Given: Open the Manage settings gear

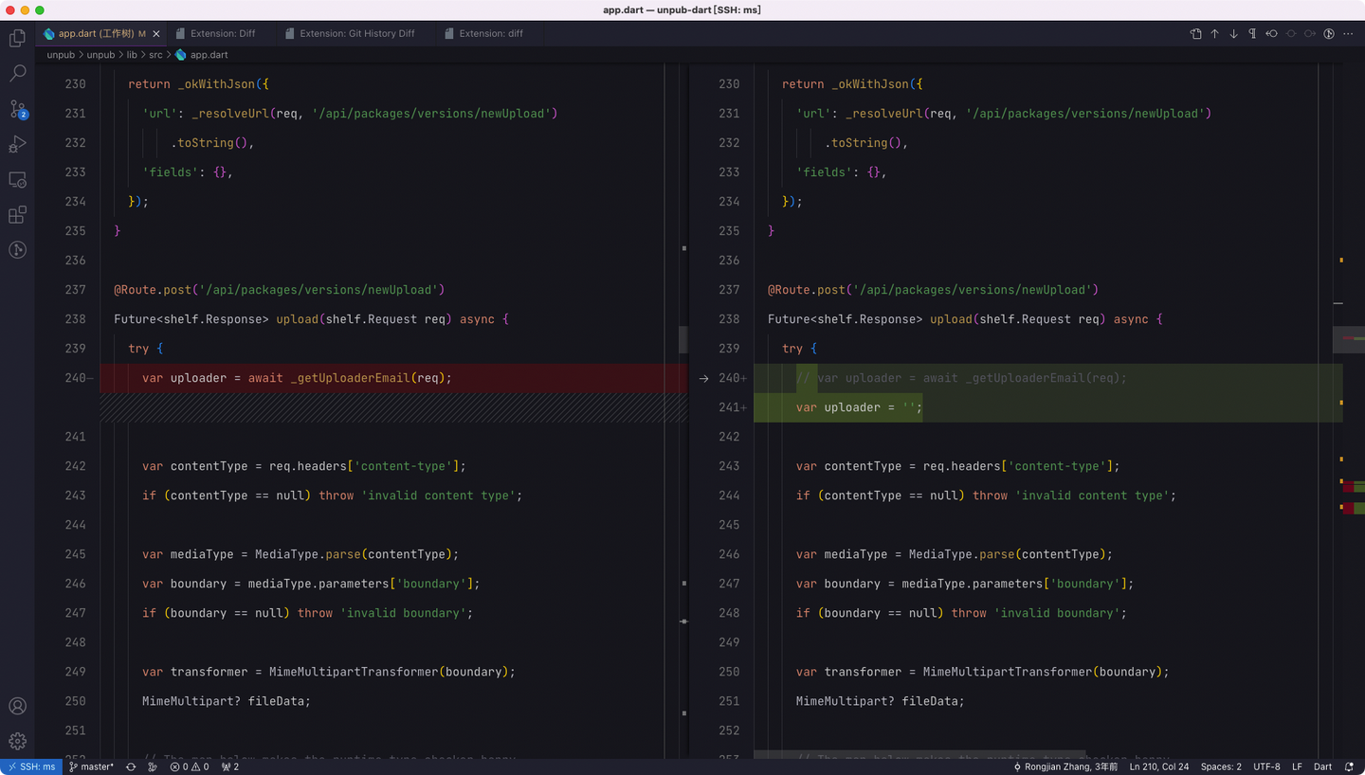Looking at the screenshot, I should coord(17,741).
